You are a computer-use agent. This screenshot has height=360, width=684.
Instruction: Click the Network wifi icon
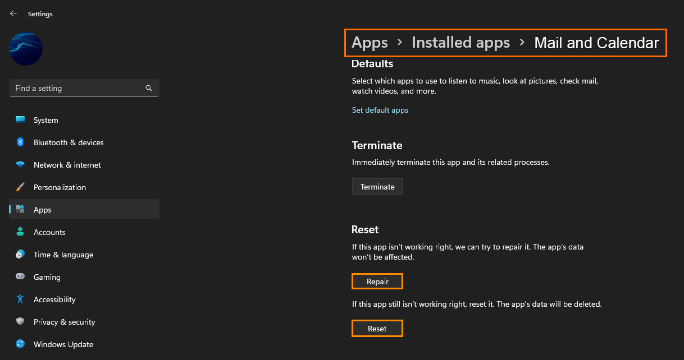pyautogui.click(x=20, y=165)
